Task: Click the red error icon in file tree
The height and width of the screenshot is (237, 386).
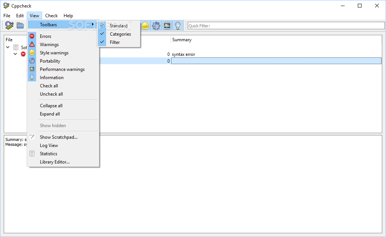Action: tap(23, 54)
